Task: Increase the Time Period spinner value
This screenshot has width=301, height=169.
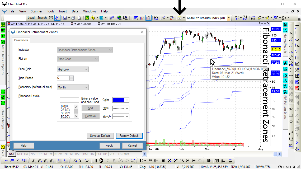Action: tap(71, 77)
